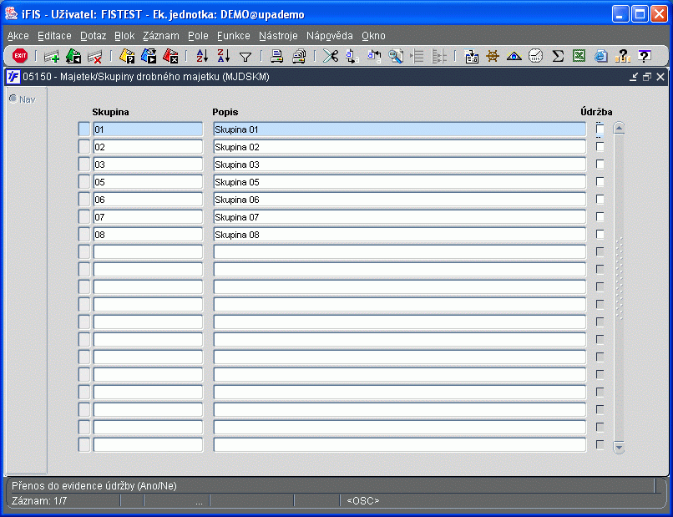Open the Editace menu

click(x=54, y=36)
